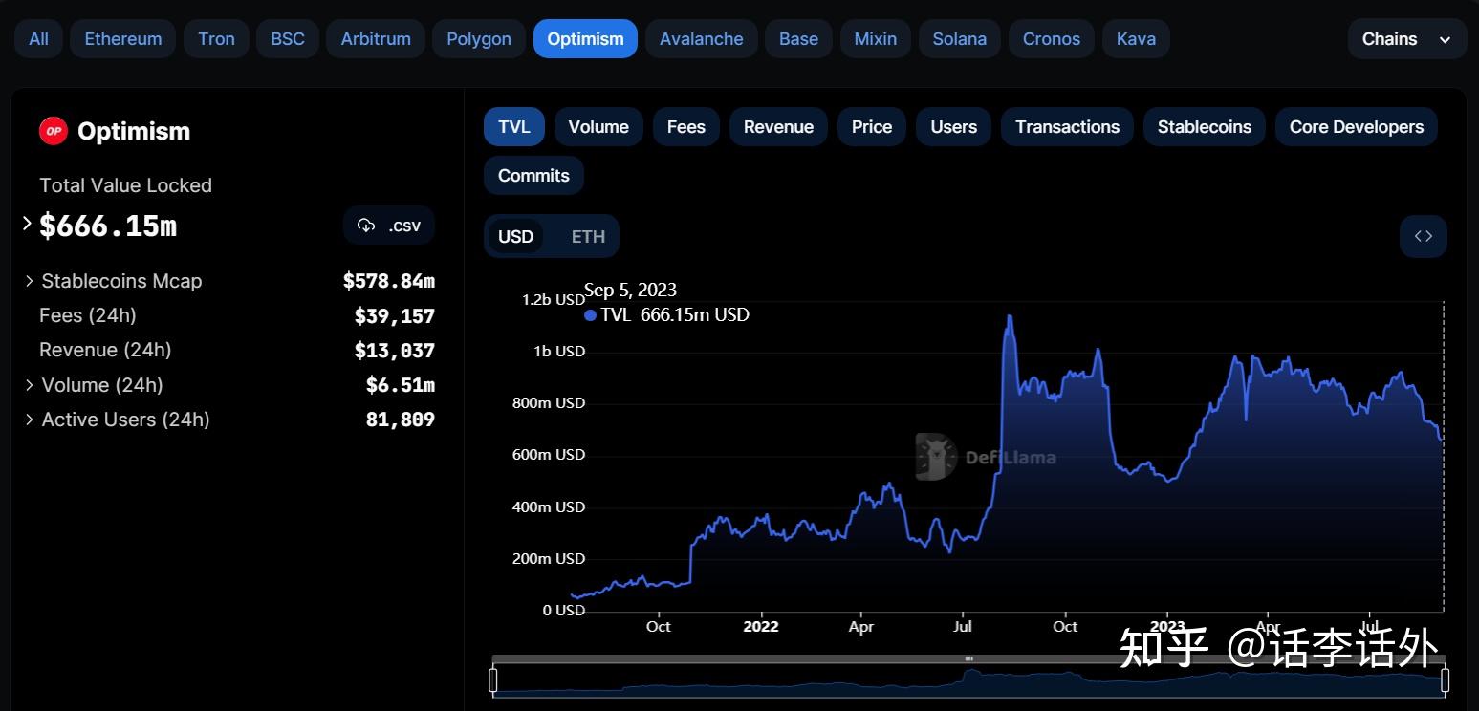Viewport: 1479px width, 711px height.
Task: Click the Active Users value 81,809
Action: click(401, 420)
